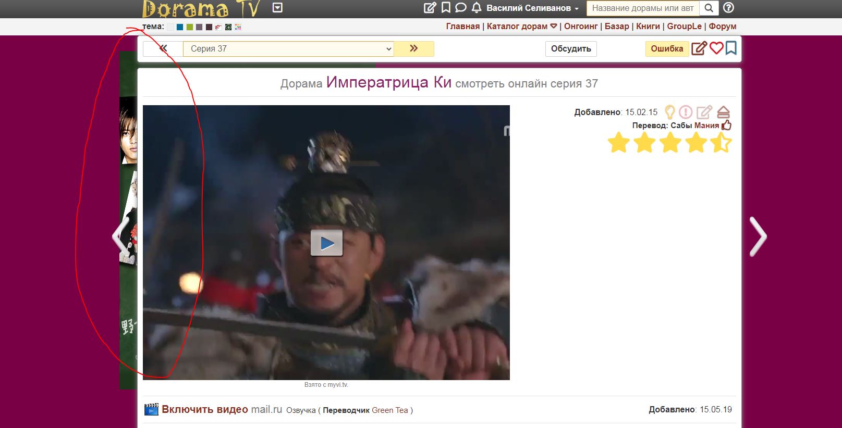Click the header pencil edit icon
The height and width of the screenshot is (428, 842).
coord(430,8)
